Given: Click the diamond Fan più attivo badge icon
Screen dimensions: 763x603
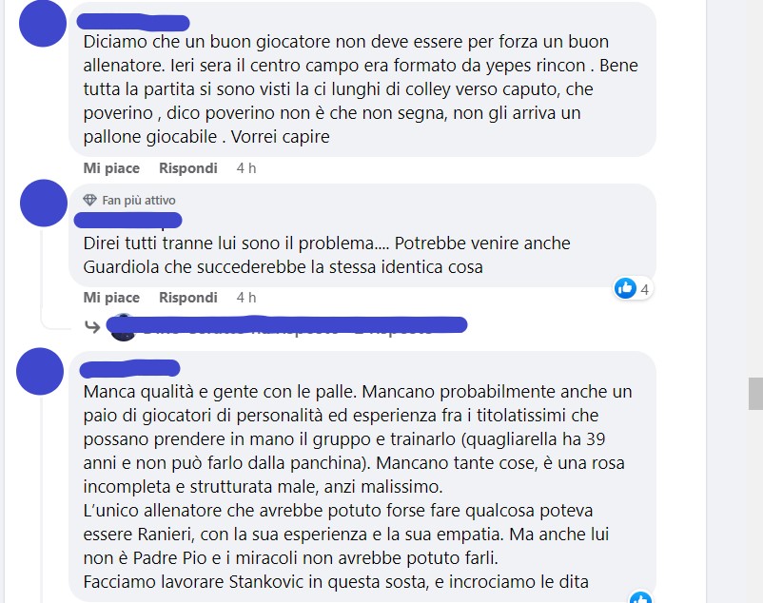Looking at the screenshot, I should pyautogui.click(x=90, y=200).
